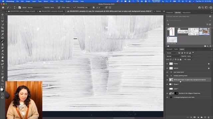213x119 pixels.
Task: Hide the White paint layer
Action: pos(167,80)
